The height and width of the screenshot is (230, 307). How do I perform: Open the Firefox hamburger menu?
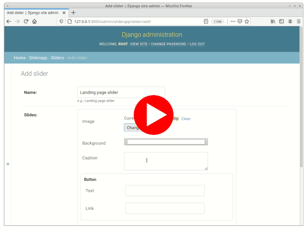(x=299, y=21)
